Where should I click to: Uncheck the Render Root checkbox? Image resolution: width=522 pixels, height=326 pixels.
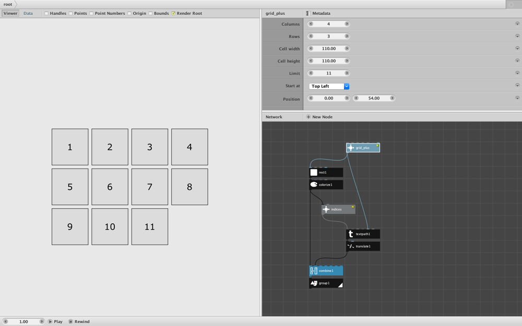tap(173, 14)
